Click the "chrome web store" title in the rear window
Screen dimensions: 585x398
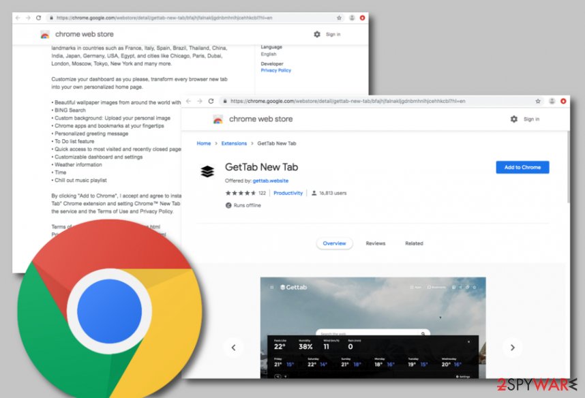[x=85, y=34]
